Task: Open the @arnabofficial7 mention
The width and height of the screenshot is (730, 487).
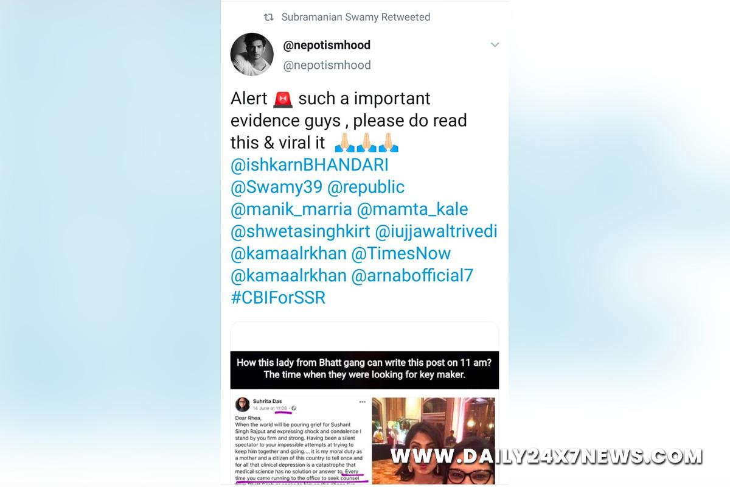Action: pos(412,275)
